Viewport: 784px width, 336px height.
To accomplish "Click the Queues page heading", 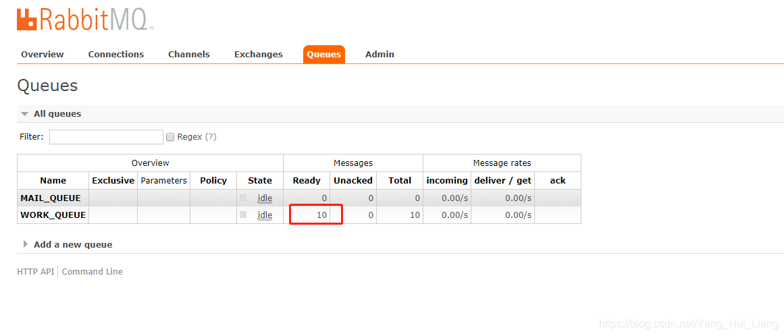I will (x=47, y=86).
